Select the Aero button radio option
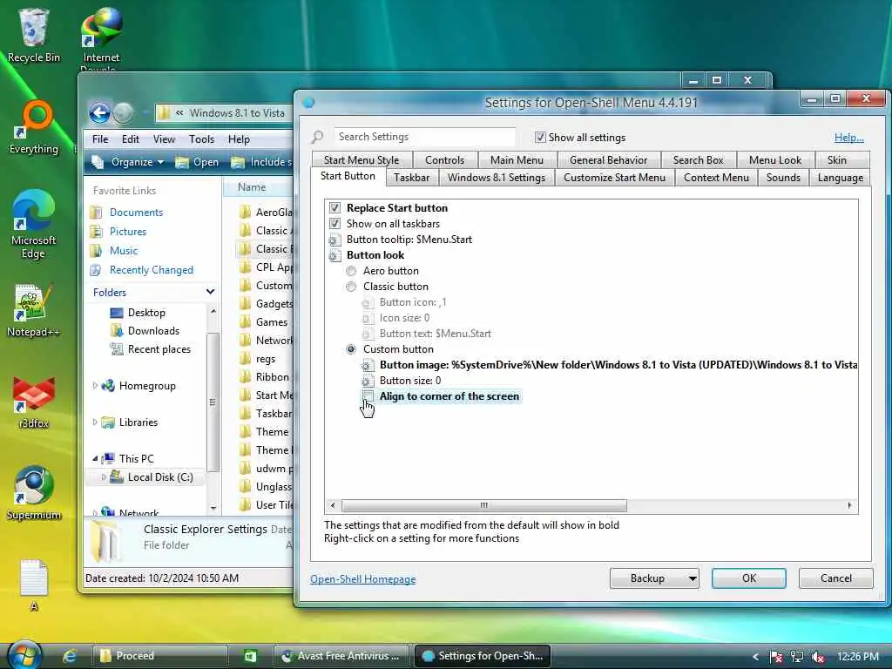 (x=351, y=271)
